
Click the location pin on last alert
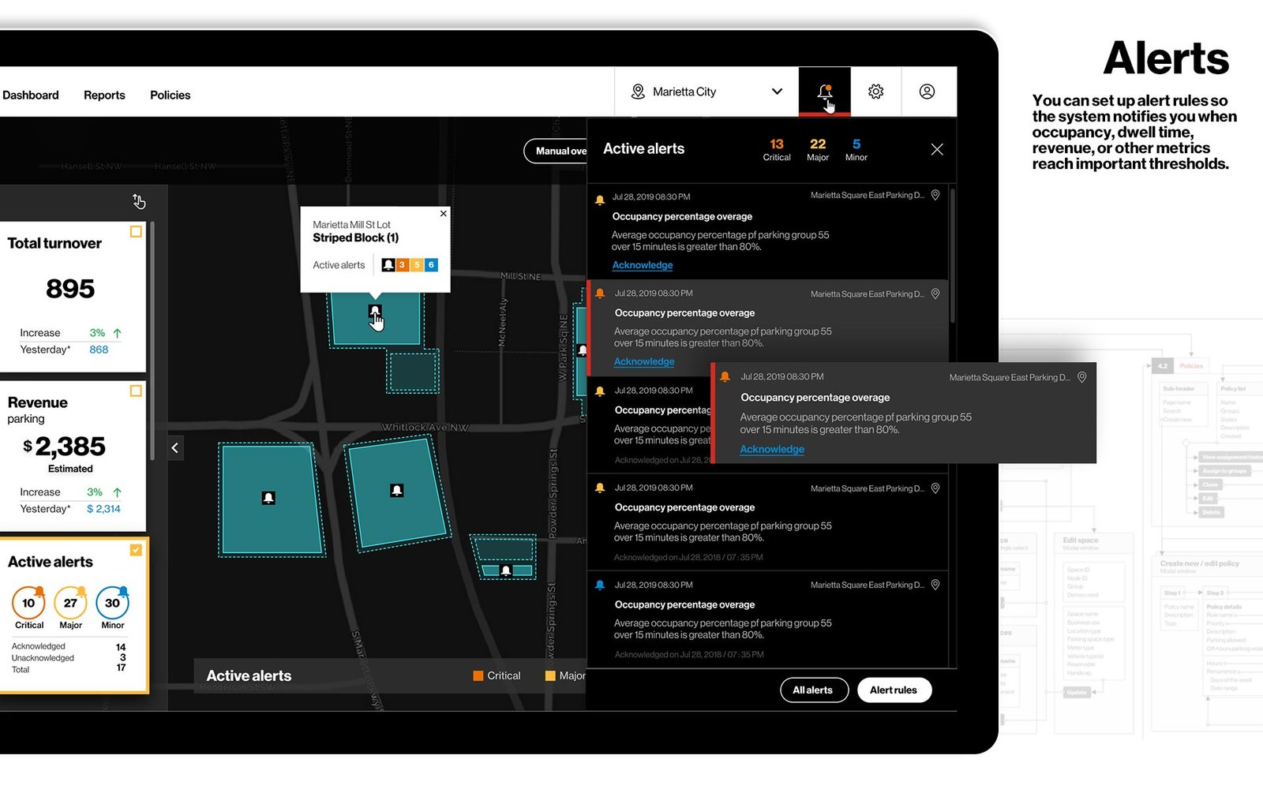pyautogui.click(x=935, y=585)
